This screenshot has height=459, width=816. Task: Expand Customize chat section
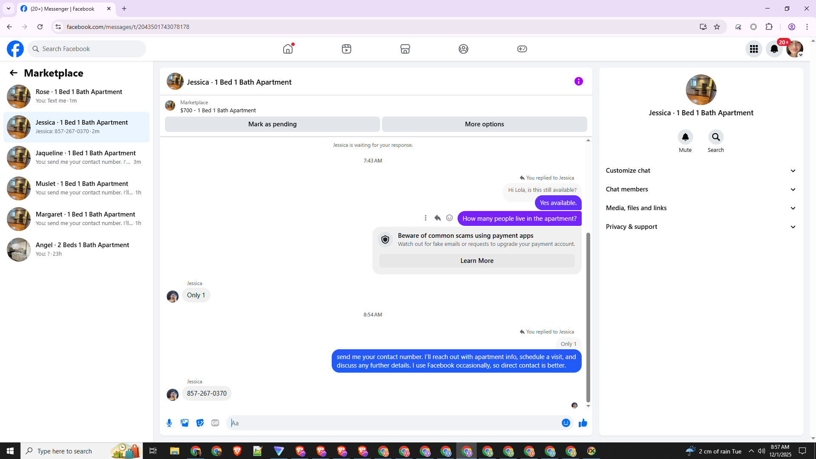[x=701, y=171]
